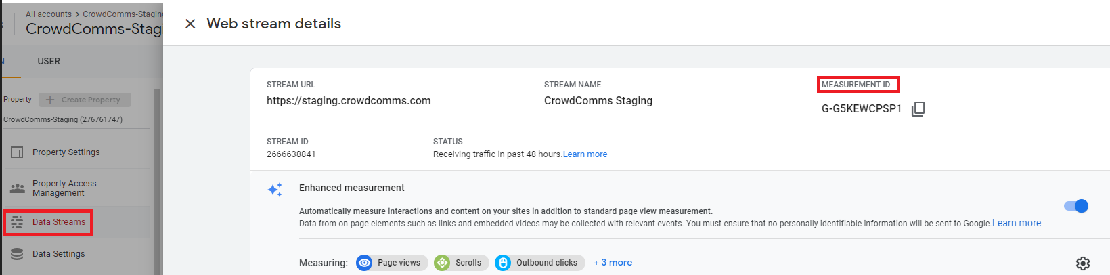The width and height of the screenshot is (1110, 275).
Task: Select the G-G5KEWCPSP1 measurement ID text
Action: [861, 109]
